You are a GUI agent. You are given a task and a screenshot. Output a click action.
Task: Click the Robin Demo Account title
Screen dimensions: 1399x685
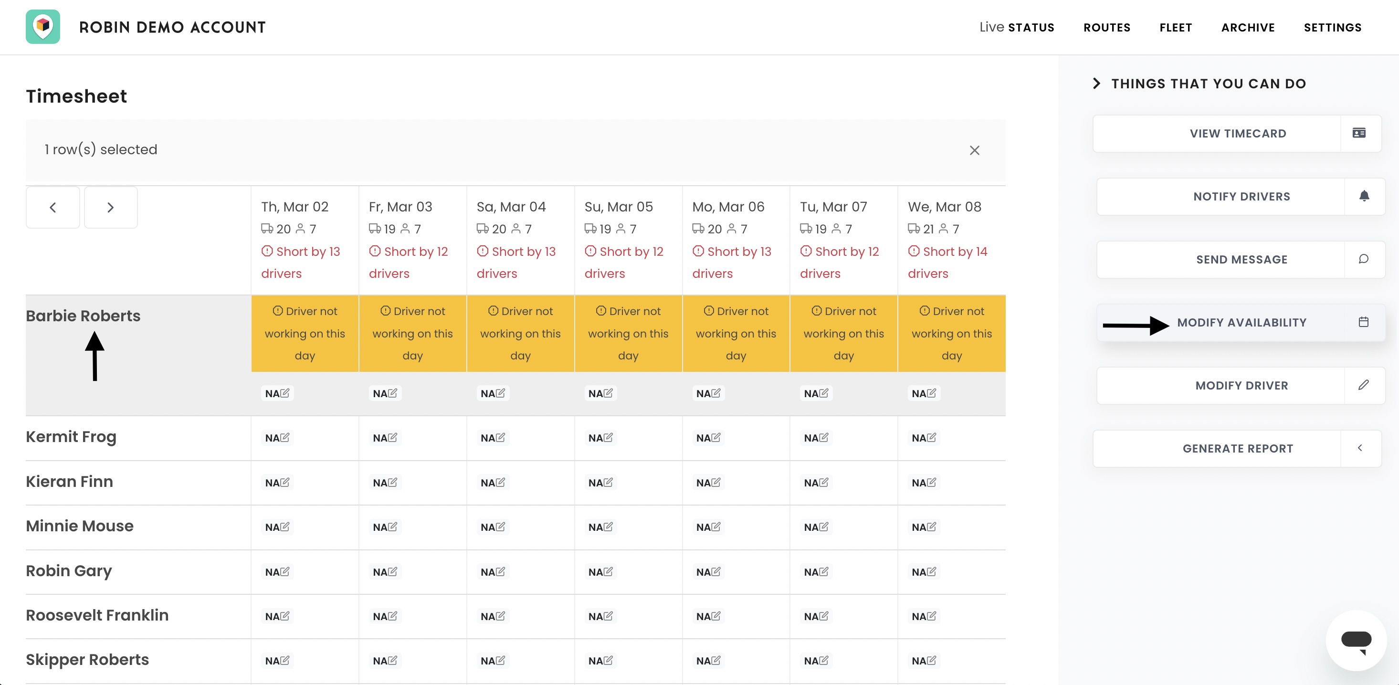click(173, 27)
